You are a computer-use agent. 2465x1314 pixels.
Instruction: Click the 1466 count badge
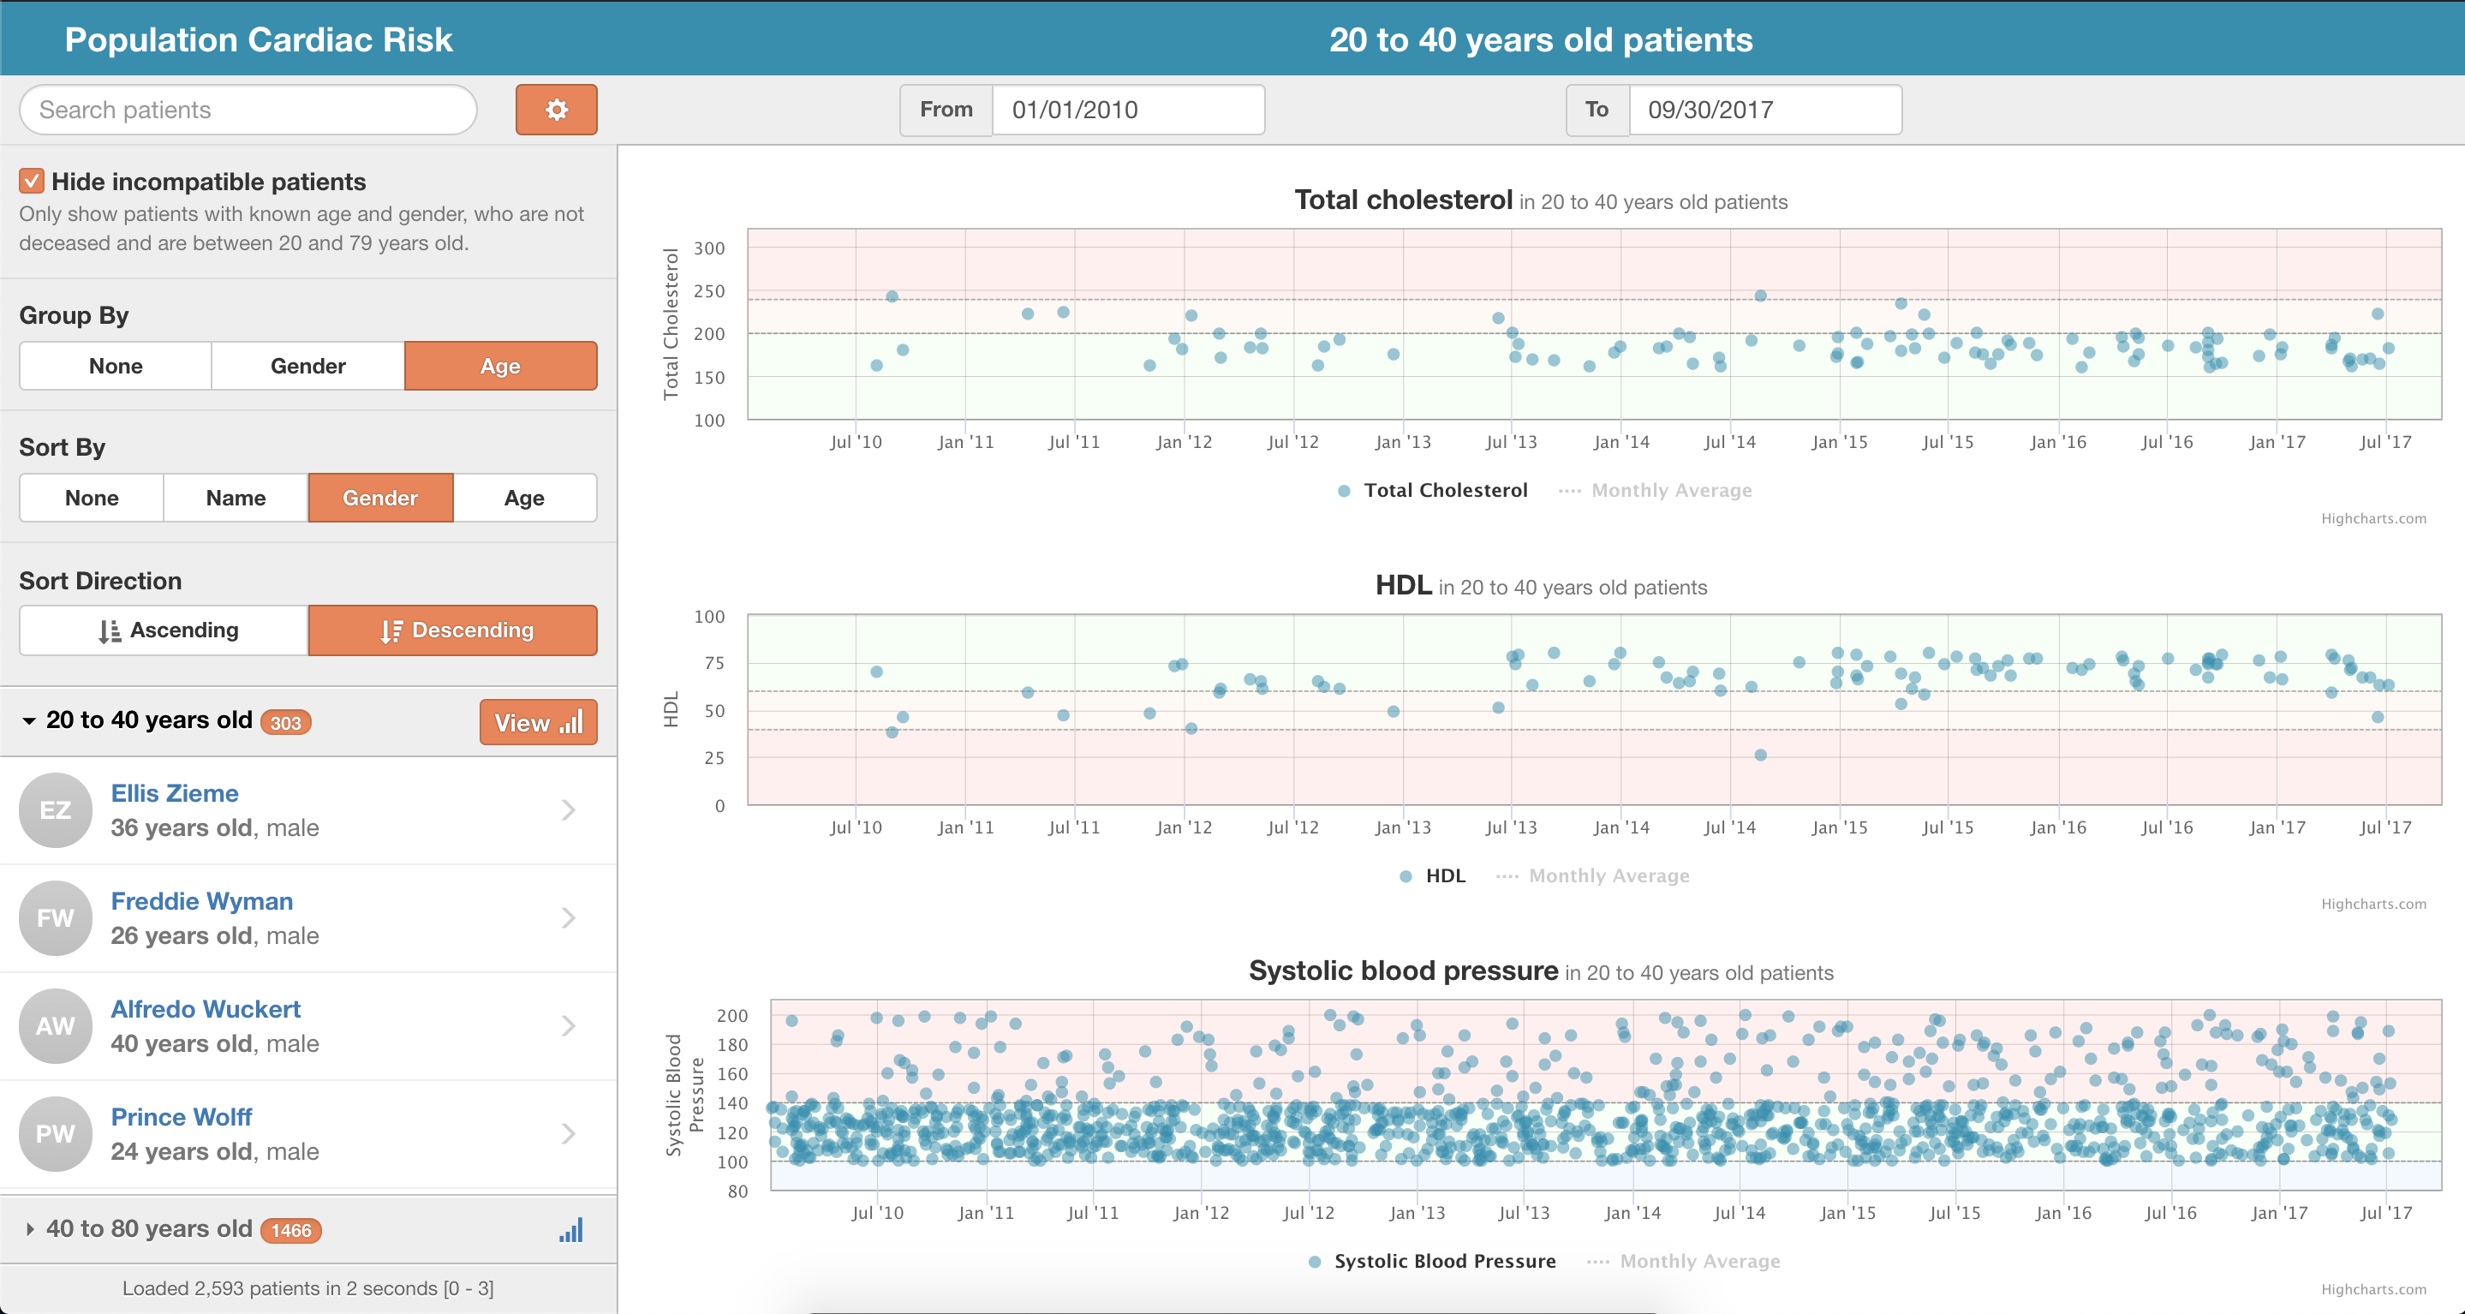coord(291,1231)
